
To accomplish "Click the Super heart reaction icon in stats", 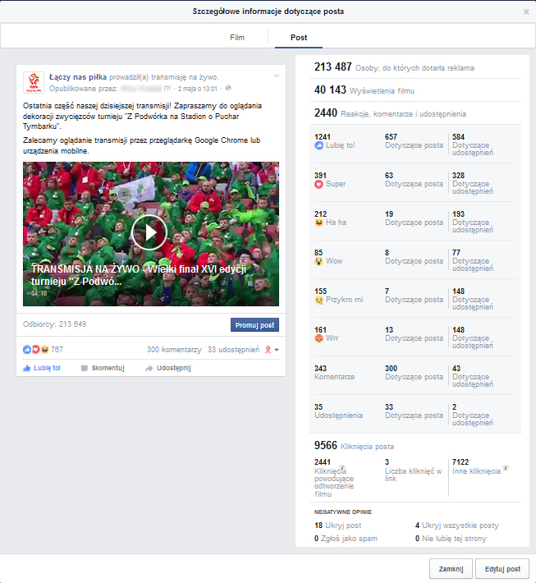I will [x=319, y=185].
